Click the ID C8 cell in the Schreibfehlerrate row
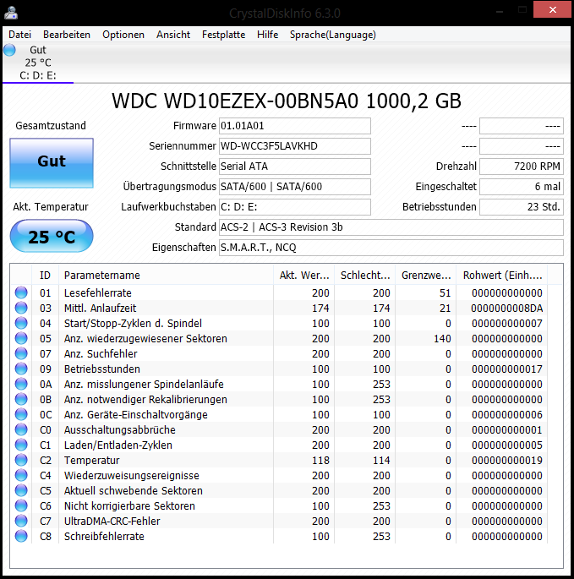 [46, 536]
